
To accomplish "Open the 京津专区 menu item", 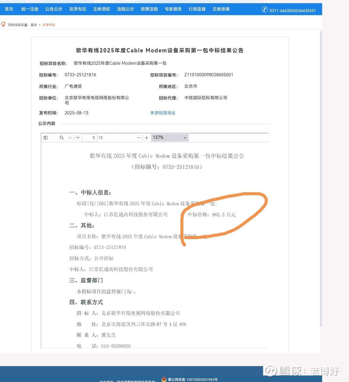I will tap(78, 9).
